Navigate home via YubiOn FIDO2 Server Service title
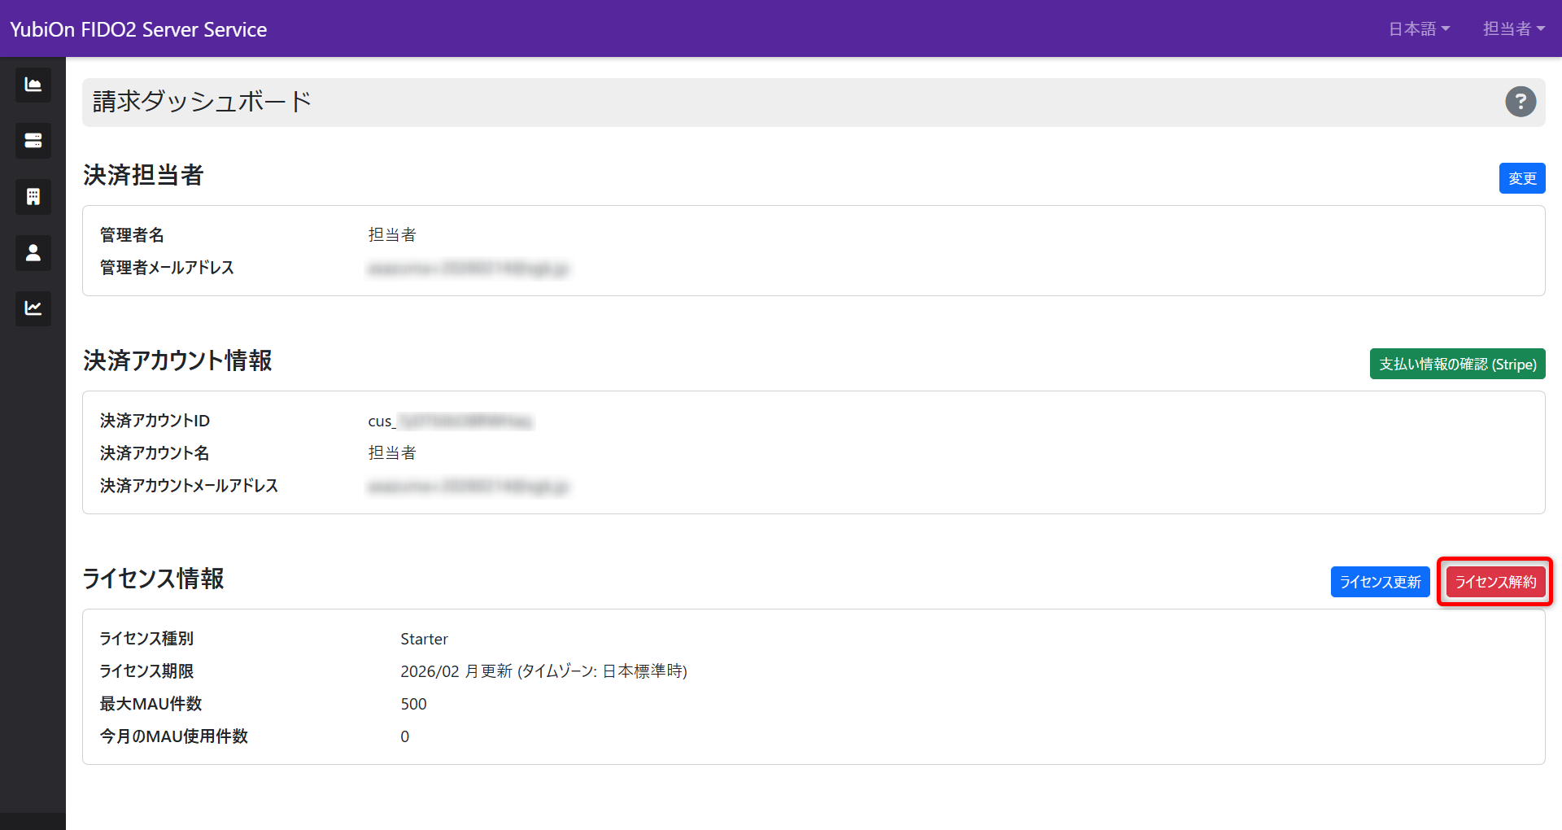The image size is (1562, 830). tap(137, 28)
